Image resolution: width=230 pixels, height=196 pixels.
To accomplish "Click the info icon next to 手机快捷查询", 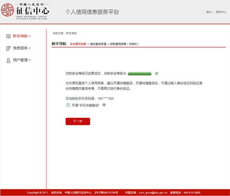I will point(104,105).
